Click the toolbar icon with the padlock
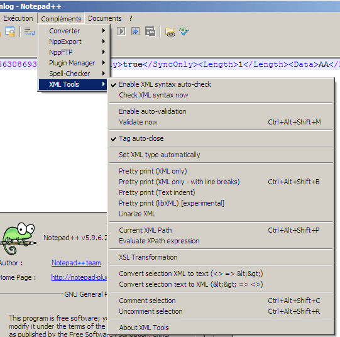The image size is (340, 337). [10, 31]
